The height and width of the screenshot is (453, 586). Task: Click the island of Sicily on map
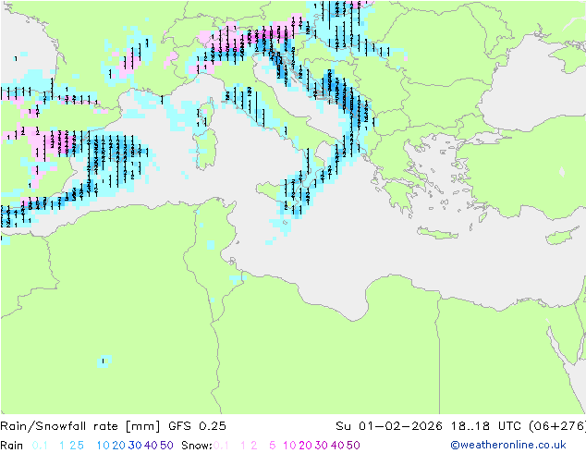[x=281, y=193]
